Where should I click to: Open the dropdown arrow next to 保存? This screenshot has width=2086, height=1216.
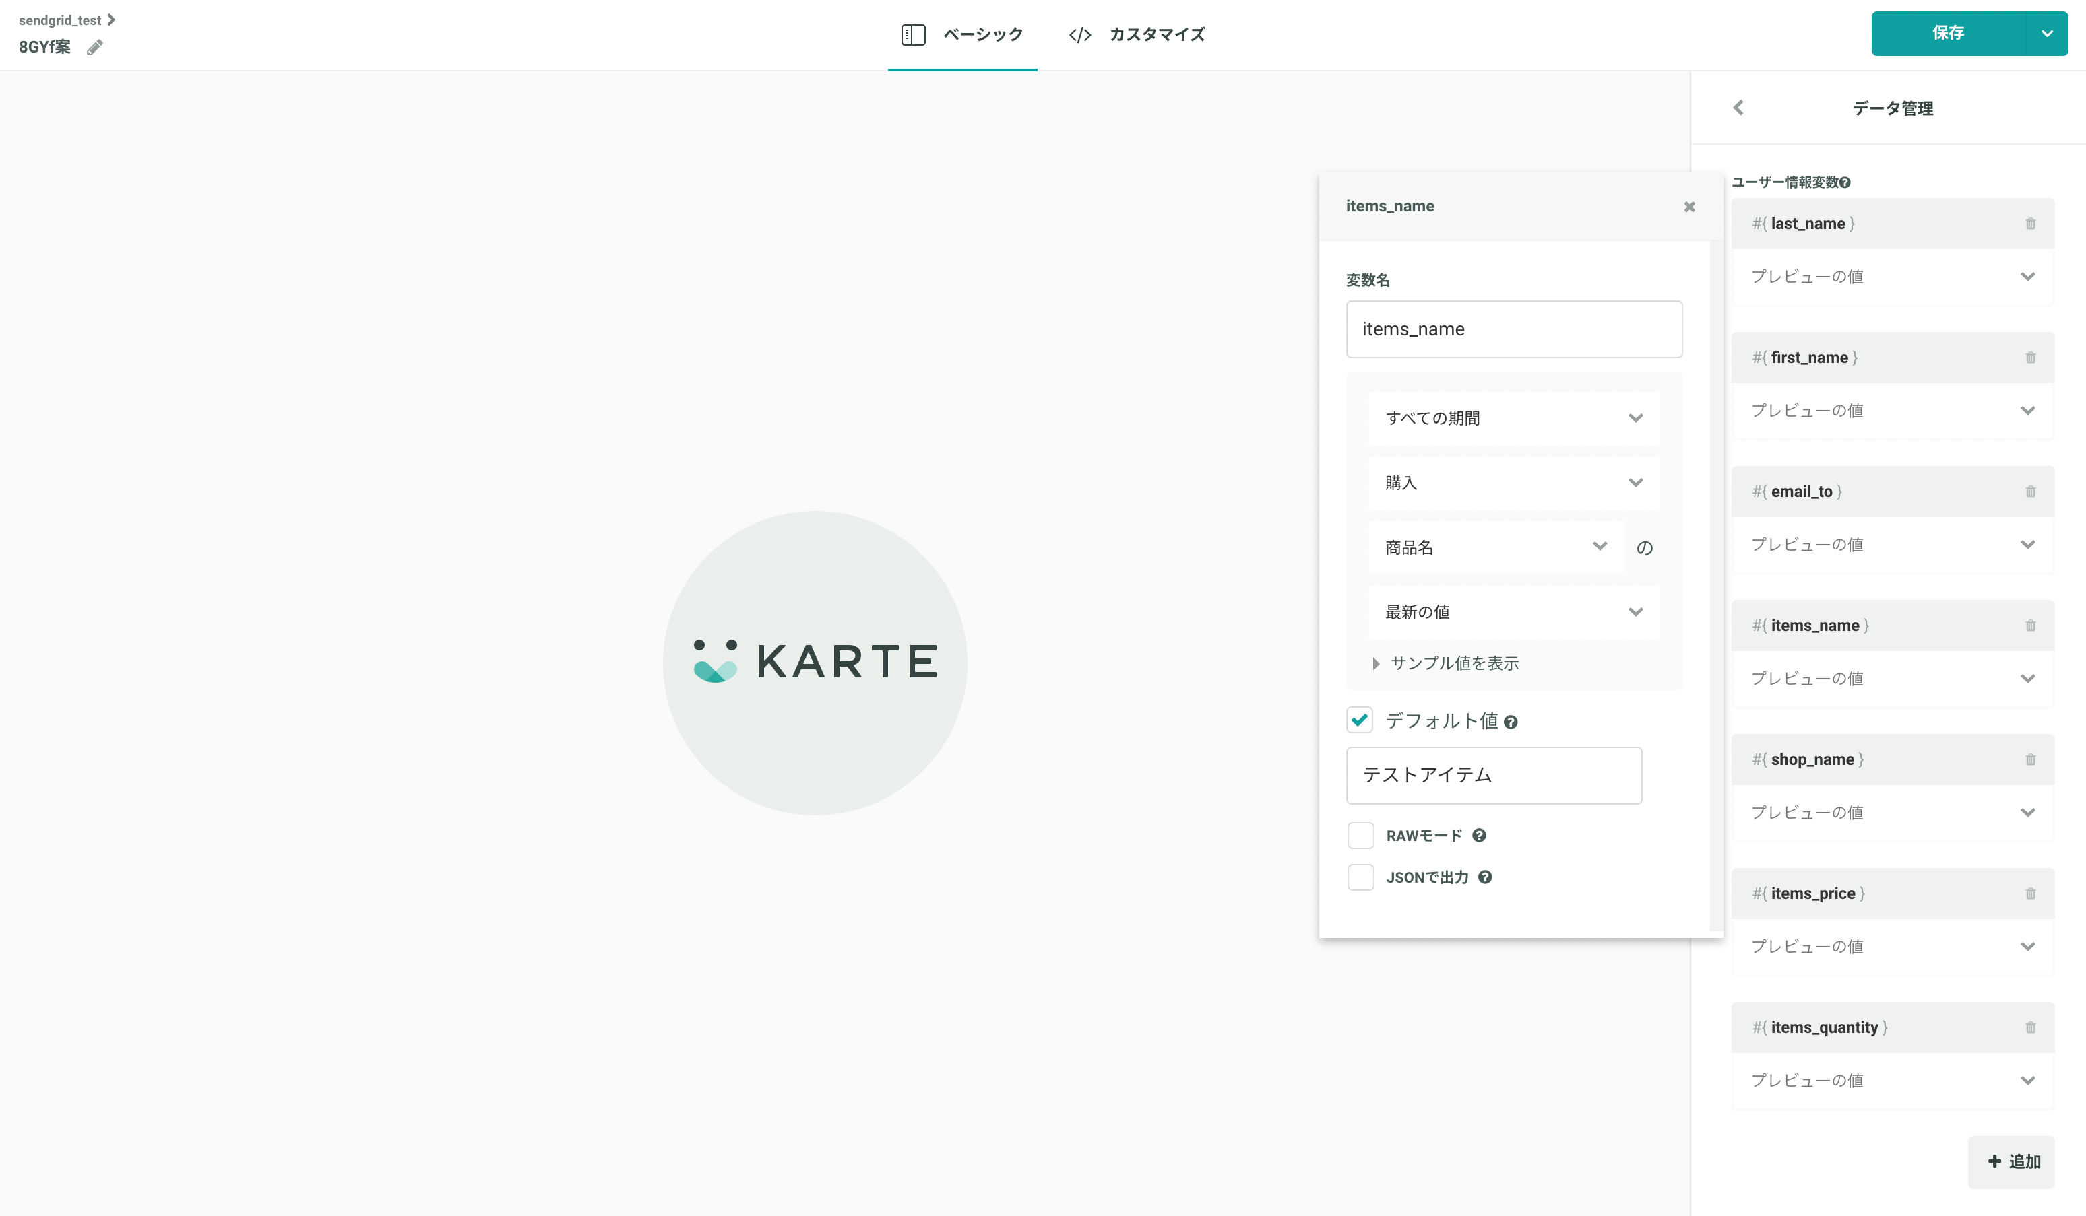(2047, 33)
